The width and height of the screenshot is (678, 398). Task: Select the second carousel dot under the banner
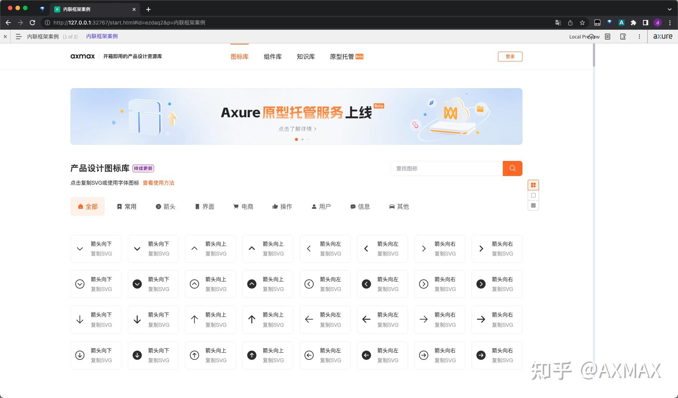[302, 139]
